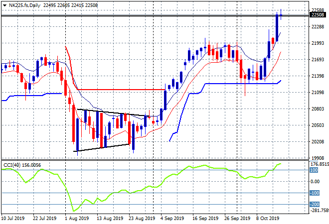
Task: Select the upper black triangle trendline in August
Action: (x=113, y=112)
